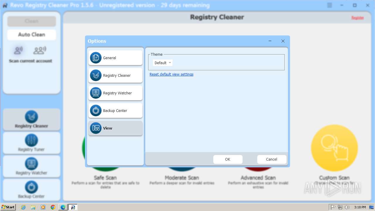
Task: Click the Registry Cleaner broom icon in Options
Action: point(96,75)
